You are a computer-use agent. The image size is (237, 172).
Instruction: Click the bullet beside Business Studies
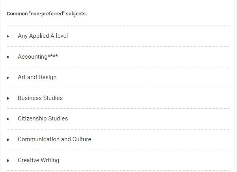click(x=8, y=98)
